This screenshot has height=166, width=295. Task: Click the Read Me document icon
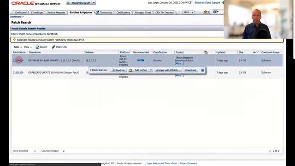113,70
